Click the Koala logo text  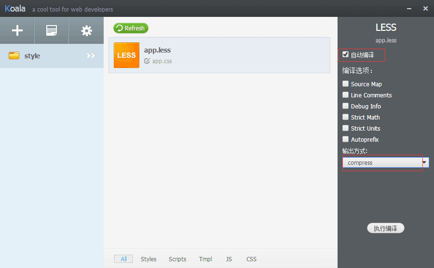(x=15, y=9)
